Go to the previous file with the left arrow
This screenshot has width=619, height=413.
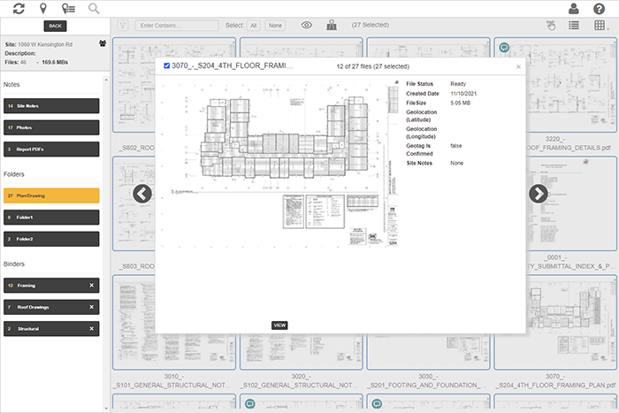142,194
